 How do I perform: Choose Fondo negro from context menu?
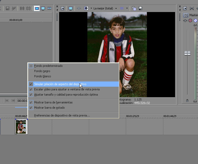(x=42, y=71)
